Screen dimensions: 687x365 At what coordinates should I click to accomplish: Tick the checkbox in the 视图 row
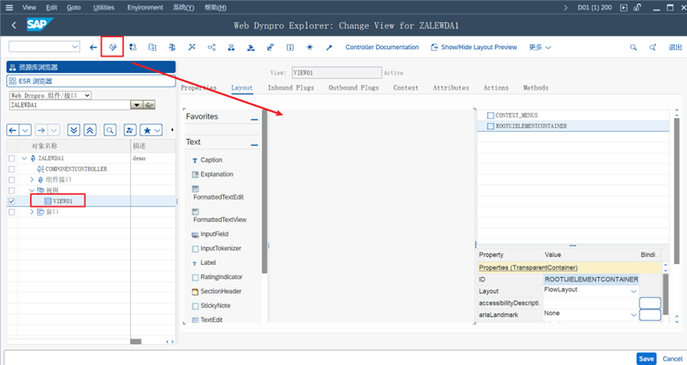pos(12,190)
